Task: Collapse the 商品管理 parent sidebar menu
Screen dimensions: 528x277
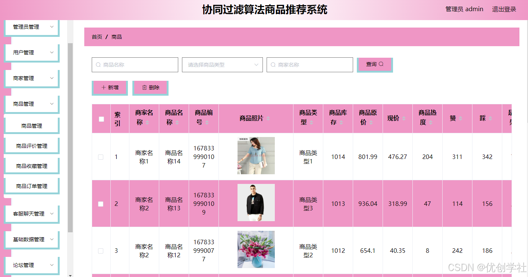Action: coord(32,104)
